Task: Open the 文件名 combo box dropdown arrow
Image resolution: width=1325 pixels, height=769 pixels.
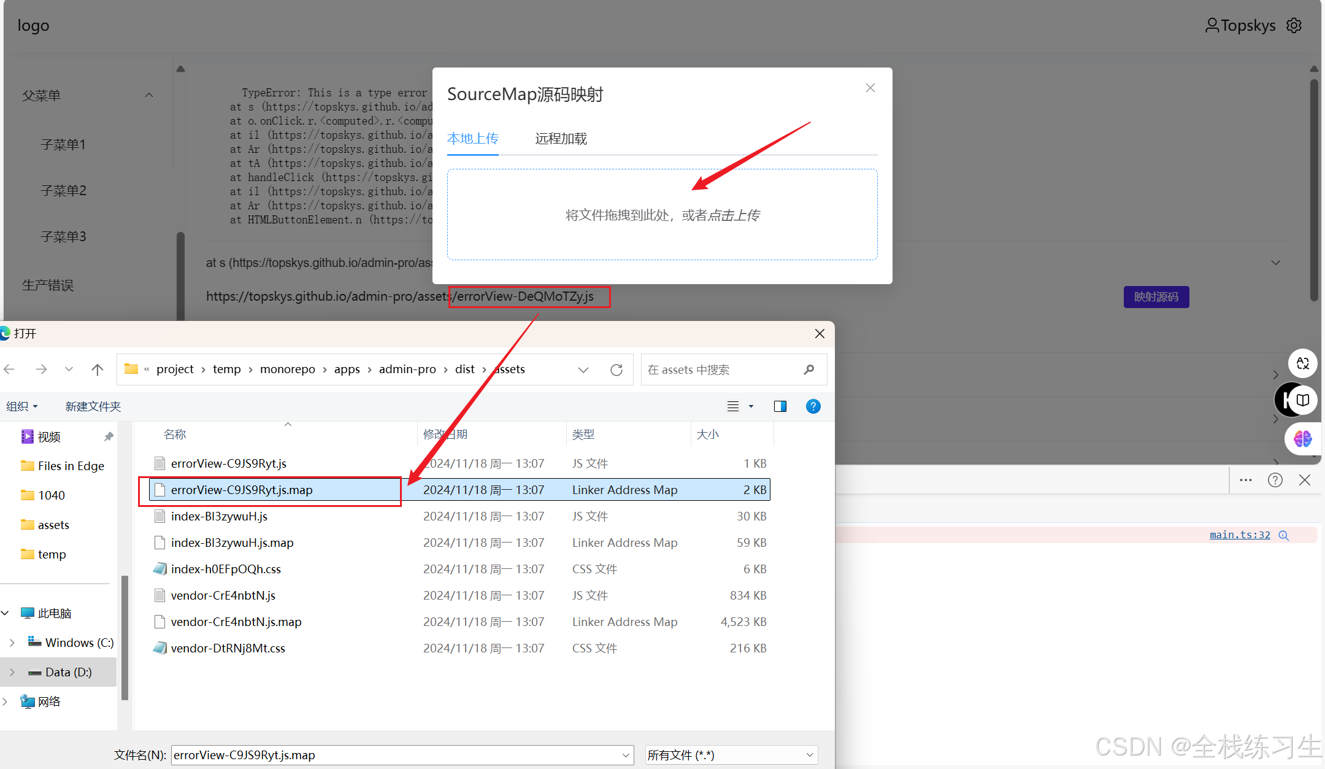Action: click(626, 755)
